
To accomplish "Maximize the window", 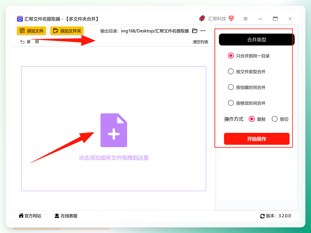I will [x=275, y=19].
